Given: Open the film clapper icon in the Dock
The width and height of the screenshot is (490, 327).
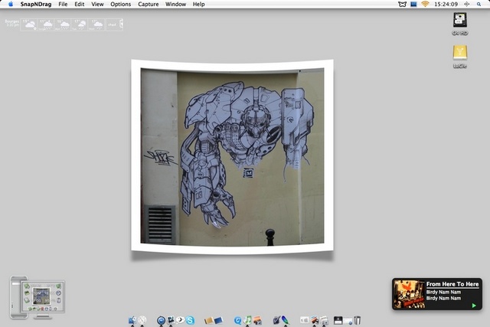Looking at the screenshot, I should pyautogui.click(x=171, y=320).
